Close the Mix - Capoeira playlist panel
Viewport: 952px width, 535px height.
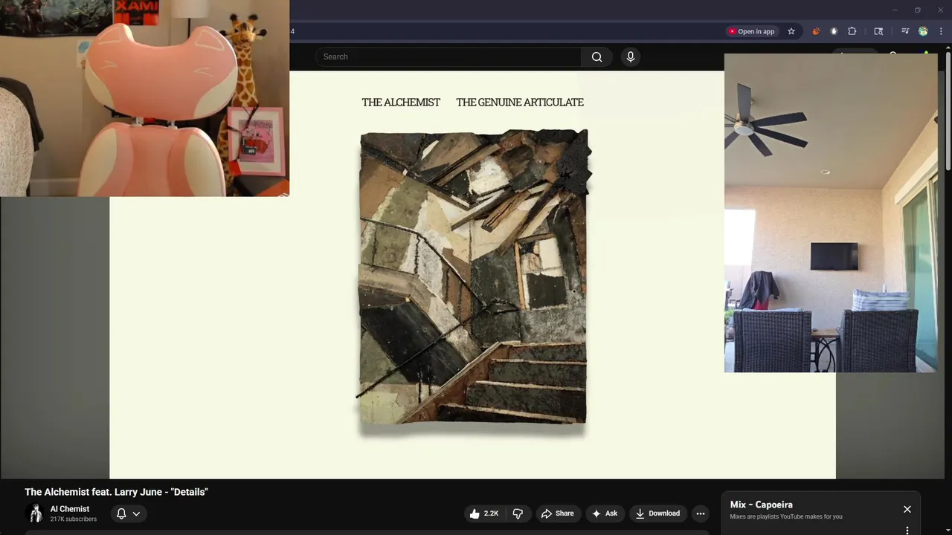[907, 509]
